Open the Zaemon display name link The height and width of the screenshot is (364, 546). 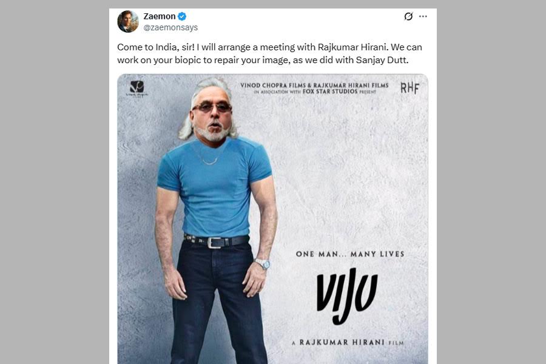pos(160,16)
